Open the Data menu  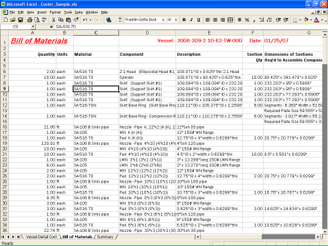(x=79, y=12)
